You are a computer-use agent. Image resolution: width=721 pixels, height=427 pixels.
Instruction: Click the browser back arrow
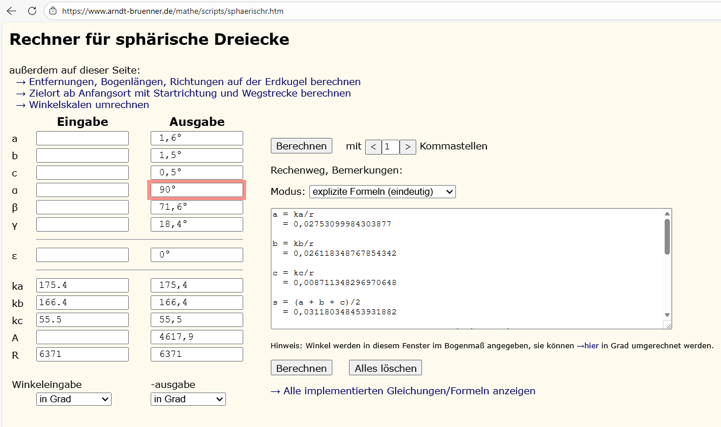[11, 11]
